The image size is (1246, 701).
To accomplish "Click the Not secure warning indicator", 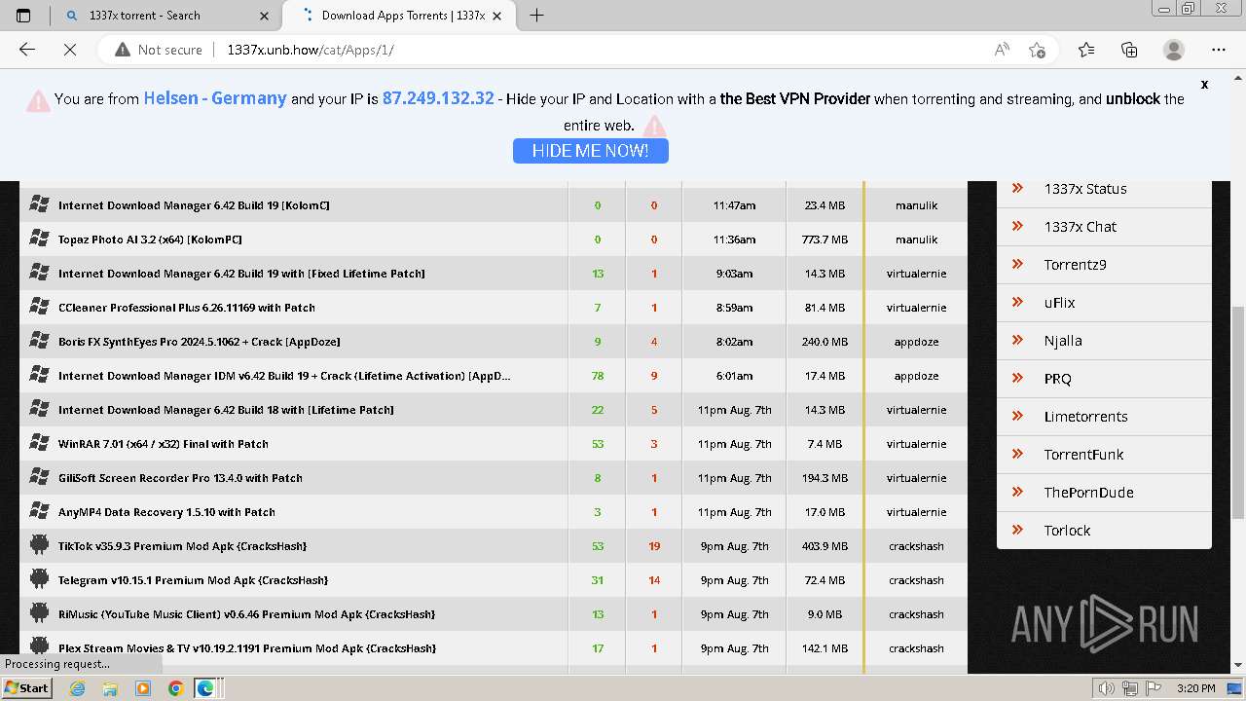I will [x=159, y=50].
